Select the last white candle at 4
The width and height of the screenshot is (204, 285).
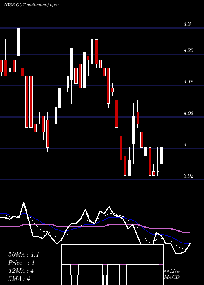tap(162, 156)
